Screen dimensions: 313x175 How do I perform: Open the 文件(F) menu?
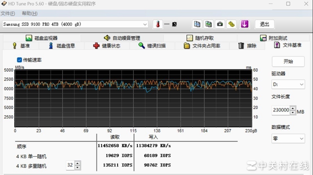(8, 13)
